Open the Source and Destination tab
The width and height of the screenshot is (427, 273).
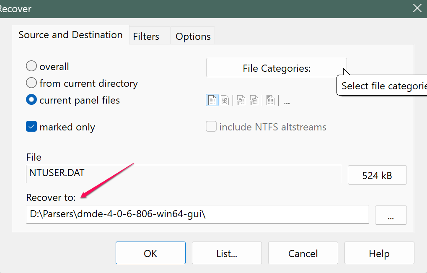pyautogui.click(x=70, y=35)
